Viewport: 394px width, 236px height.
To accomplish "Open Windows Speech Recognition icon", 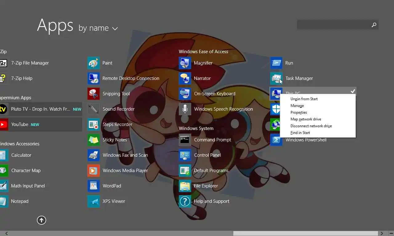I will (185, 109).
